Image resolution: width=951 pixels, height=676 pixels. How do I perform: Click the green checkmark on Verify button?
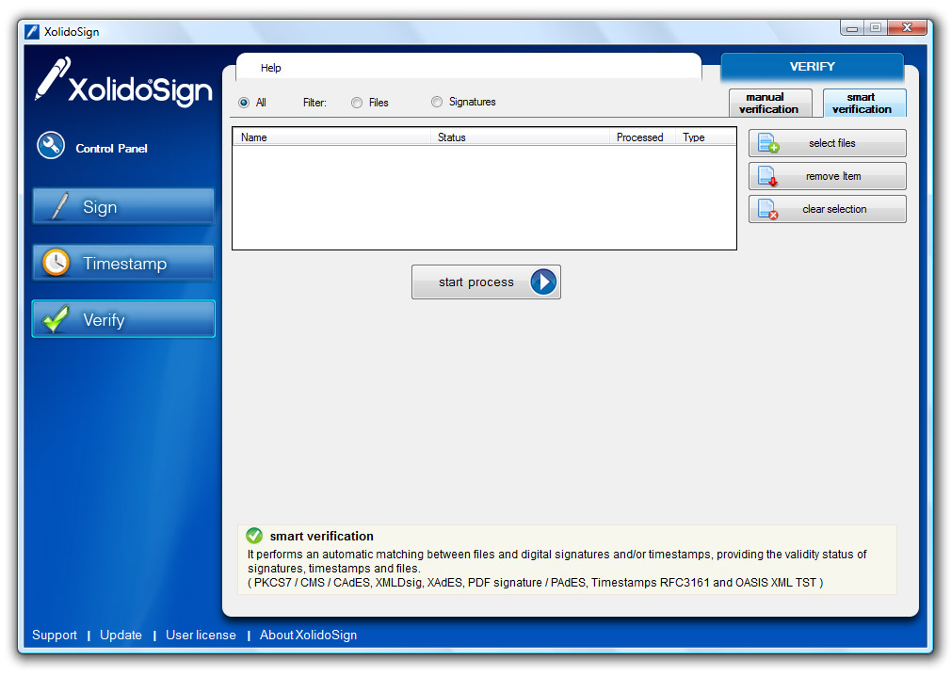pos(56,319)
